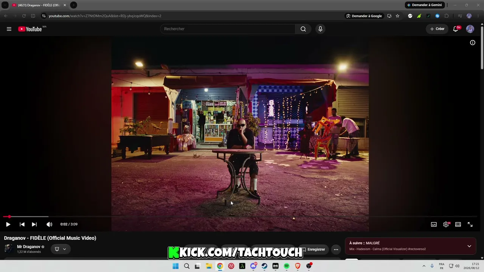View site information icon
This screenshot has height=272, width=484.
pos(43,16)
